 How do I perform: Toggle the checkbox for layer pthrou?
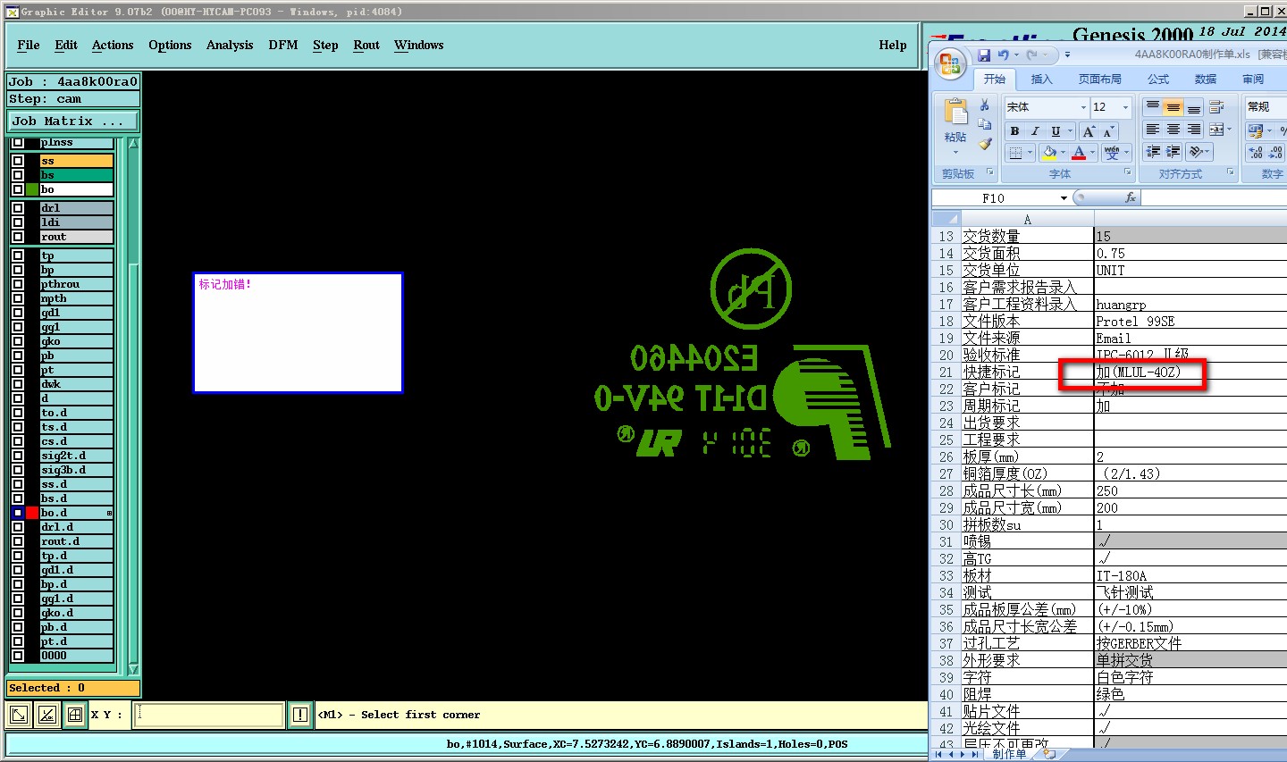18,284
